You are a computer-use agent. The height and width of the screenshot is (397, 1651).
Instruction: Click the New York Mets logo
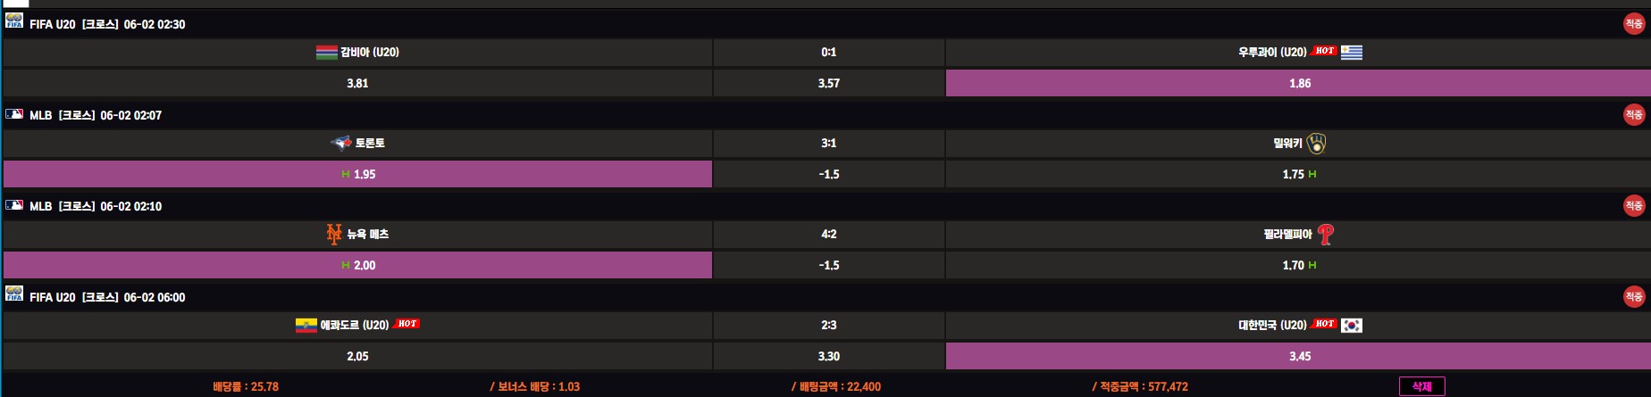tap(334, 234)
